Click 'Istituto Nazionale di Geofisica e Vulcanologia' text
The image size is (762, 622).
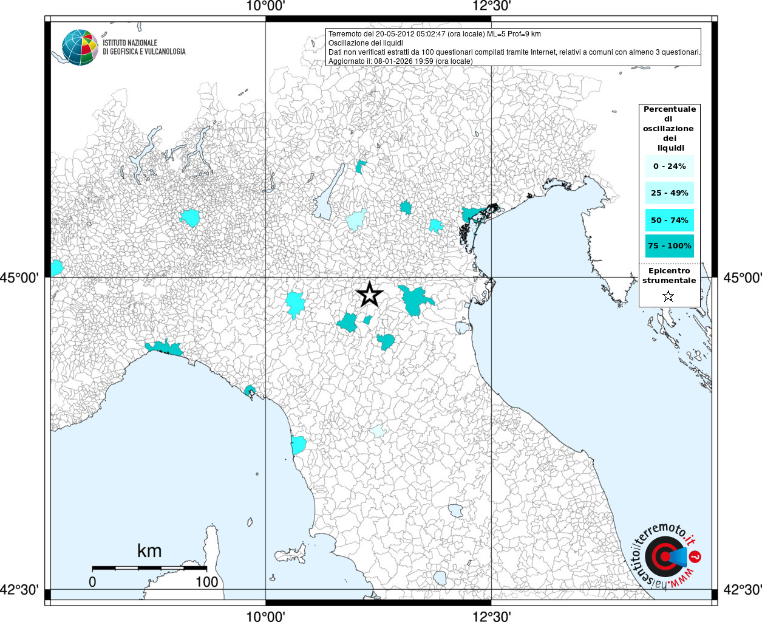pyautogui.click(x=144, y=47)
